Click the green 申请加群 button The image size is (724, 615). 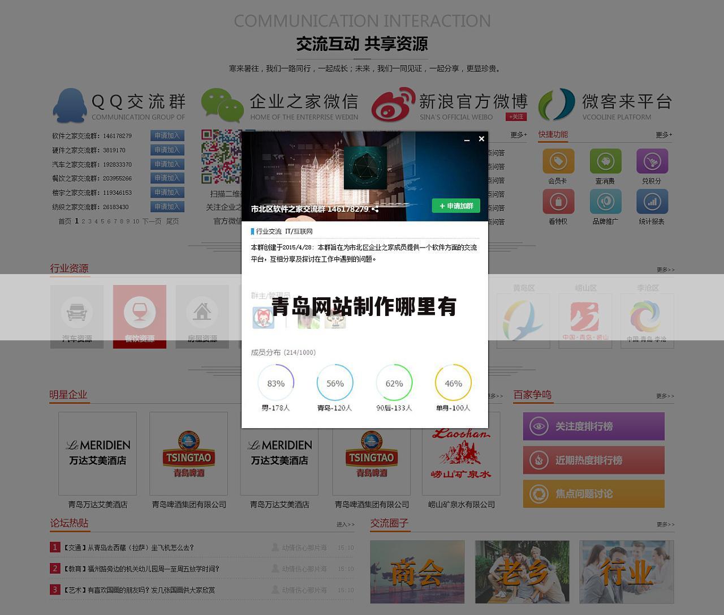coord(456,206)
